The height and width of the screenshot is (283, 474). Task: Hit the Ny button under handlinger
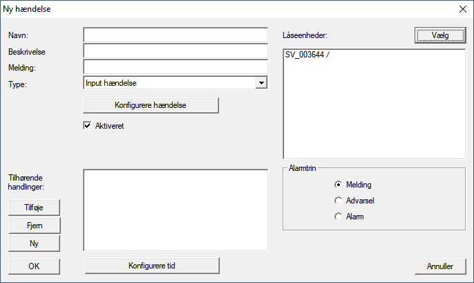pos(34,243)
